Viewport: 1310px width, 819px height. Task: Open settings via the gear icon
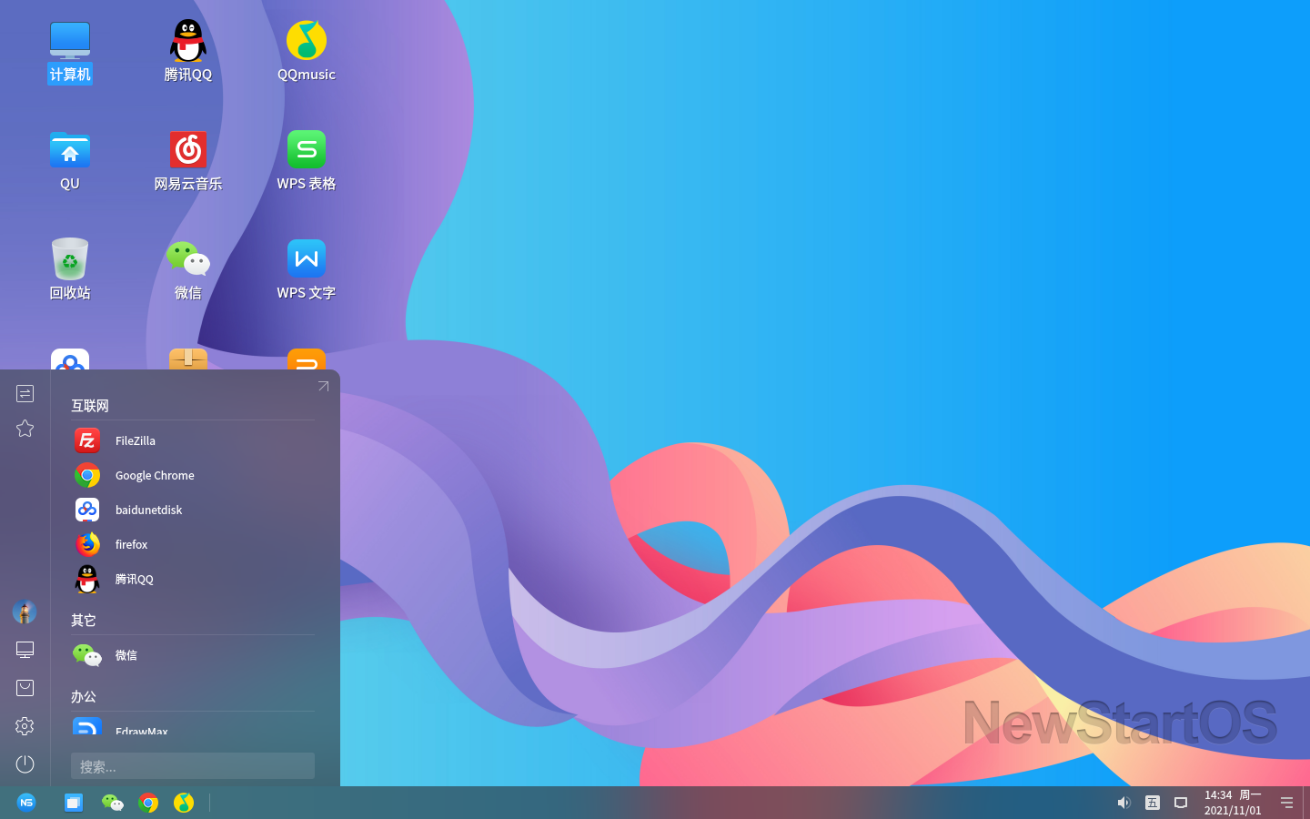point(25,726)
